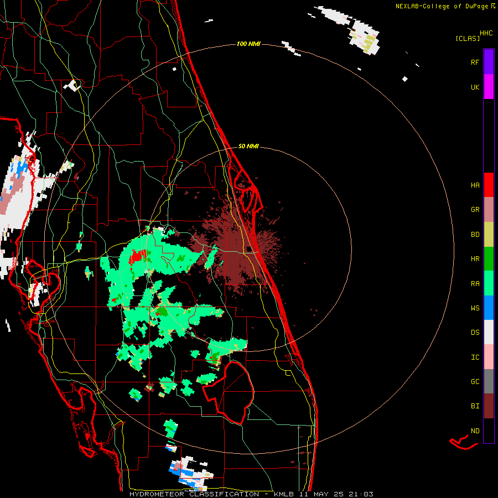Click the light pink IC legend swatch

click(x=489, y=357)
